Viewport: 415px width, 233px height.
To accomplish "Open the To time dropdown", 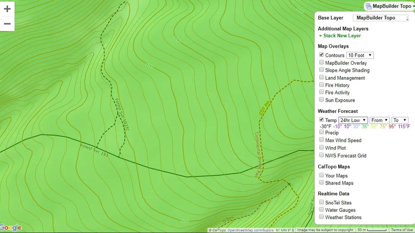I will point(400,120).
